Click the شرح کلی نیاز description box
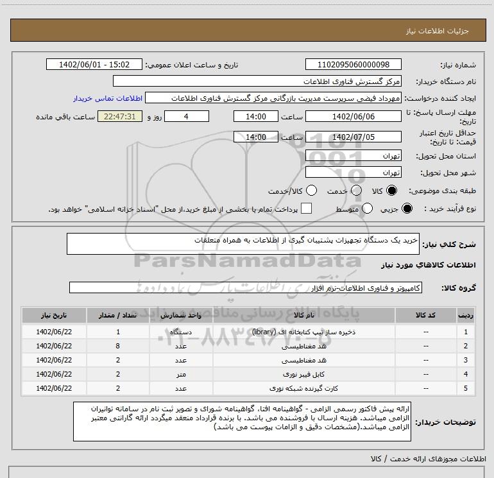Viewport: 494px width, 478px height. pos(243,244)
